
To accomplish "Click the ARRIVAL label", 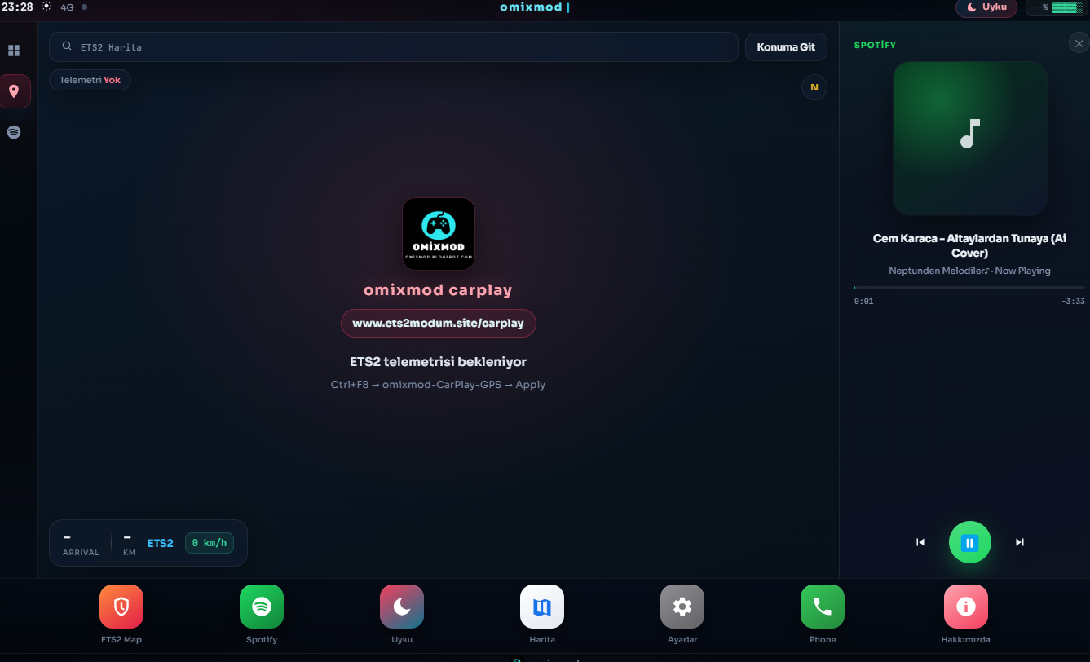I will 81,553.
